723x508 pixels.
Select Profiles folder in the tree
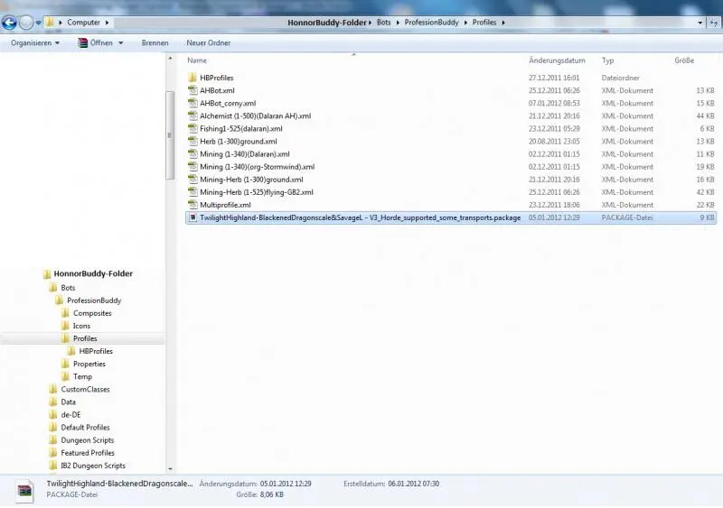pos(85,338)
